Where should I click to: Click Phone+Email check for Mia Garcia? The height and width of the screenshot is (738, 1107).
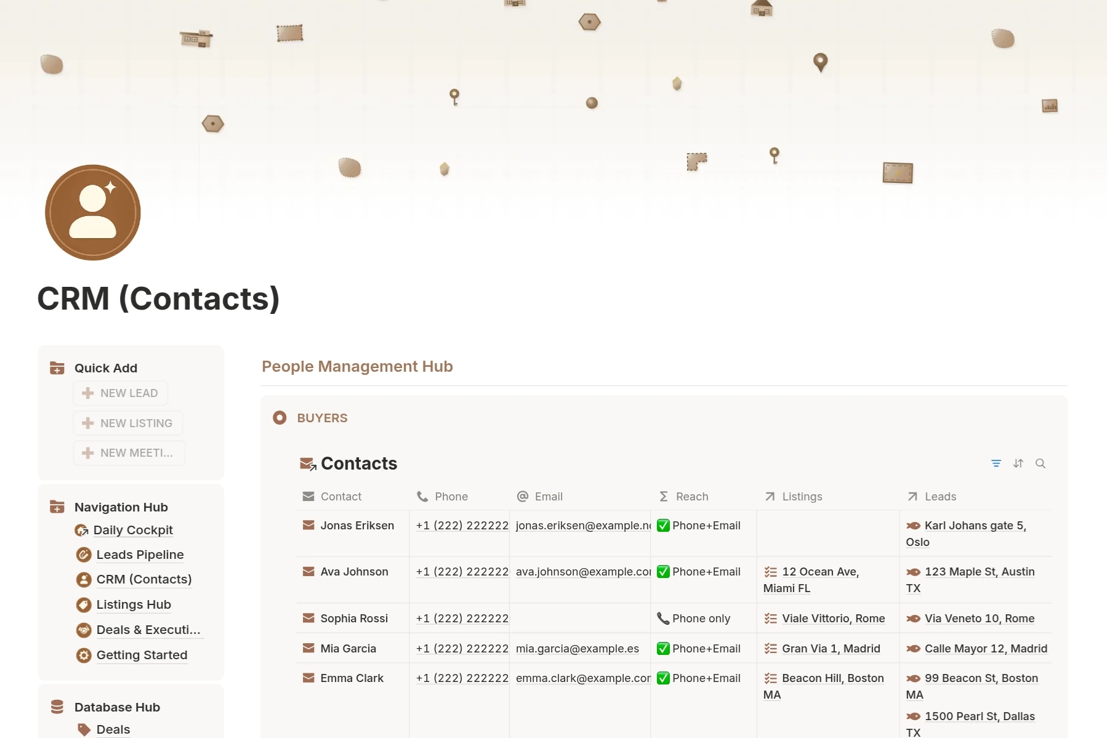(x=663, y=649)
